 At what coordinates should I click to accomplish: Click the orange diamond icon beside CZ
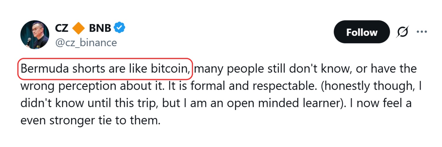coord(78,28)
